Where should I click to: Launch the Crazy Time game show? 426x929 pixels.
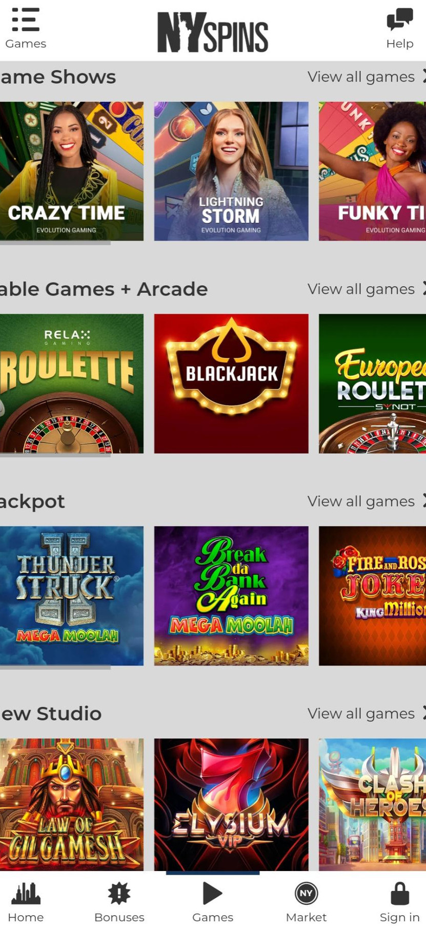71,171
